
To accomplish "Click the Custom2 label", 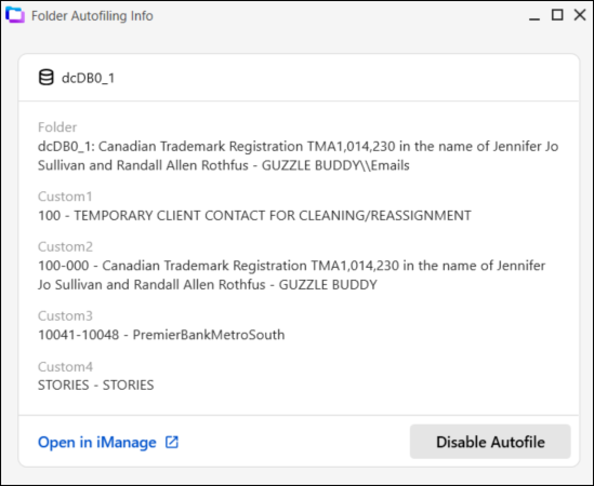I will pyautogui.click(x=65, y=247).
